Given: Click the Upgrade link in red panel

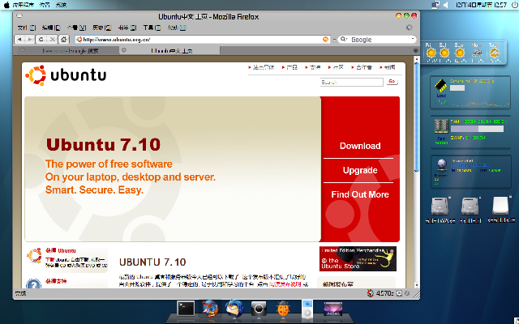Looking at the screenshot, I should click(x=360, y=170).
